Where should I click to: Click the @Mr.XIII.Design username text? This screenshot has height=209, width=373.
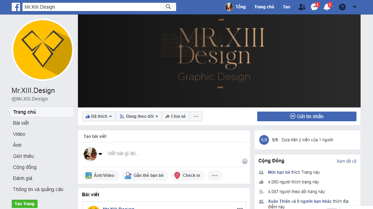[x=30, y=99]
